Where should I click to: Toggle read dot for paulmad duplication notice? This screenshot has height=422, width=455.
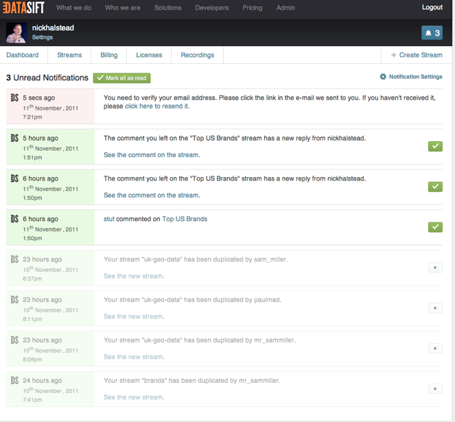tap(435, 308)
